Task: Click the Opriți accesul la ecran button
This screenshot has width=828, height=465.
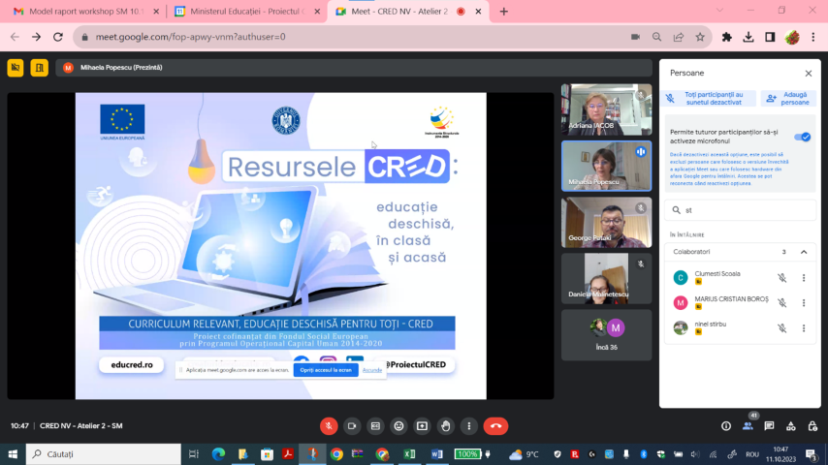Action: pyautogui.click(x=326, y=370)
